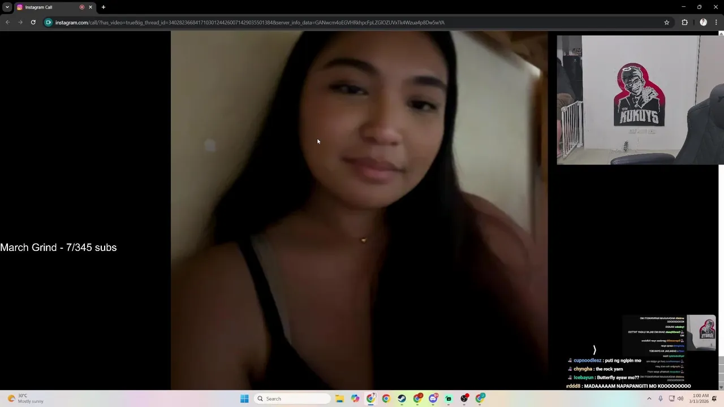Open the Chrome profile avatar
The image size is (724, 407).
(703, 23)
